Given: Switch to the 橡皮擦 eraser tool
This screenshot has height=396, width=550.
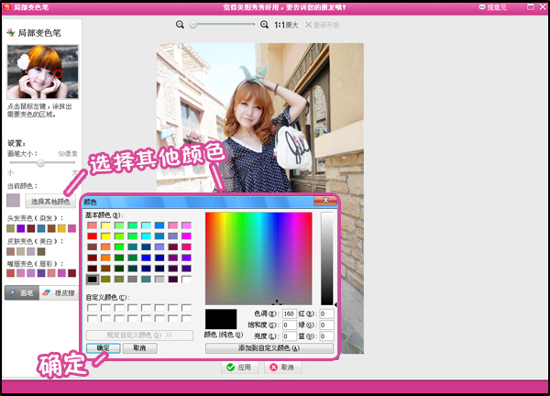Looking at the screenshot, I should [x=59, y=292].
